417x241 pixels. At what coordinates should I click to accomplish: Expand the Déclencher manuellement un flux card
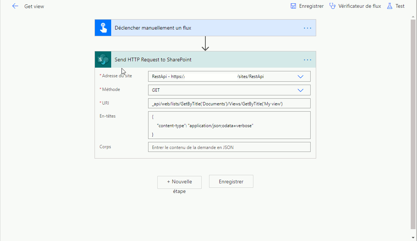pyautogui.click(x=205, y=28)
